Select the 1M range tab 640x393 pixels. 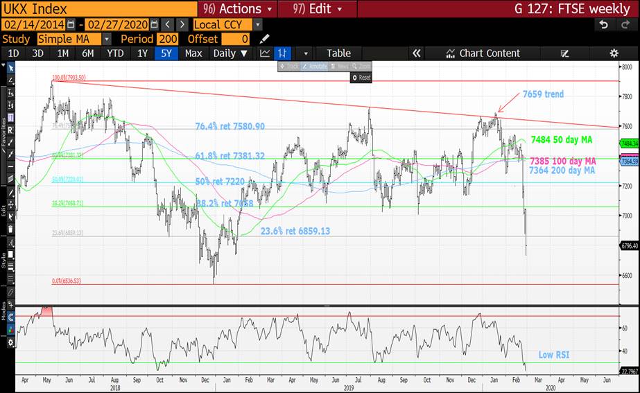63,53
